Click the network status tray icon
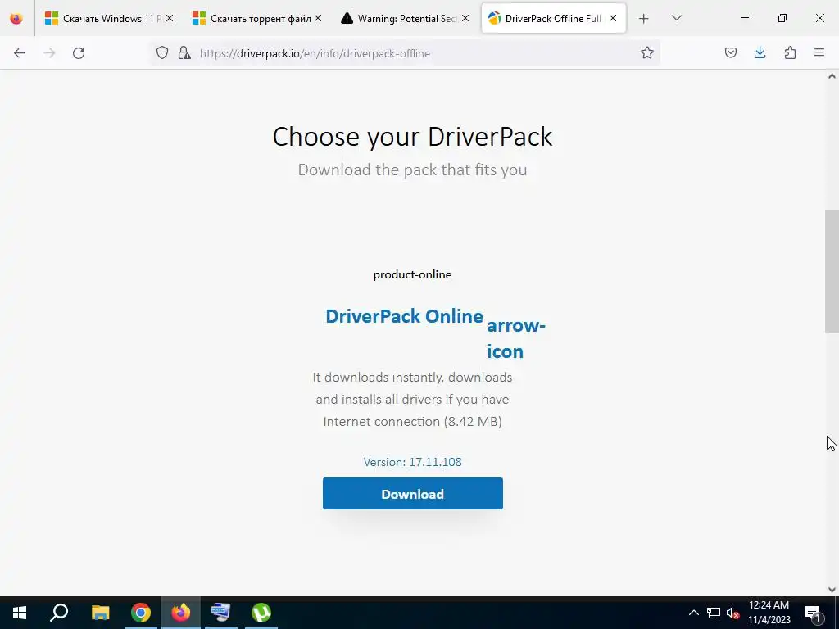Image resolution: width=839 pixels, height=629 pixels. [714, 613]
